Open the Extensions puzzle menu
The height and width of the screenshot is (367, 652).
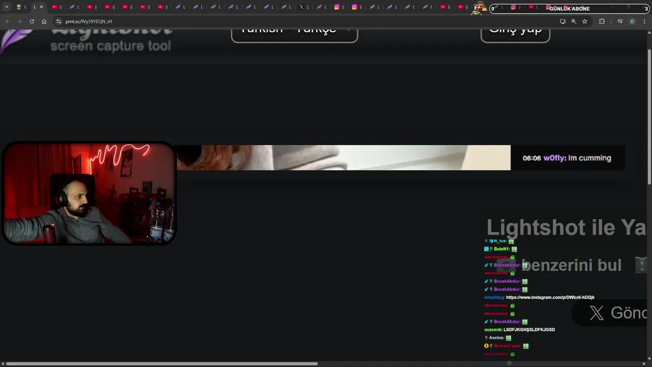(602, 21)
